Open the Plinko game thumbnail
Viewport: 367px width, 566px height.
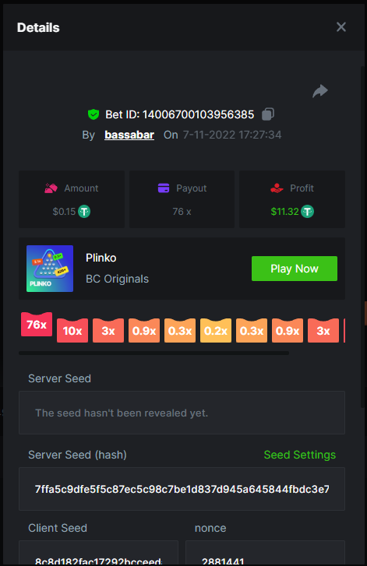50,269
